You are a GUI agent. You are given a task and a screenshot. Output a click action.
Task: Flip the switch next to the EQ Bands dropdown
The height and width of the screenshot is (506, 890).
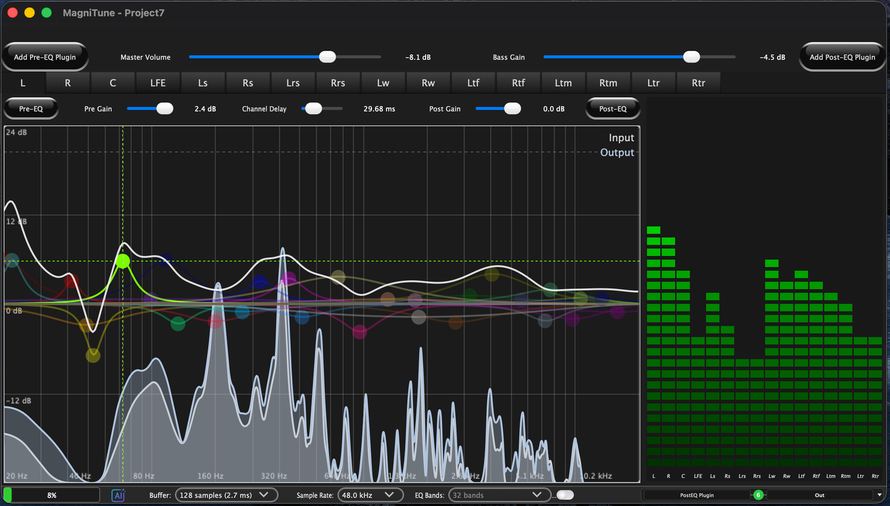click(x=565, y=494)
